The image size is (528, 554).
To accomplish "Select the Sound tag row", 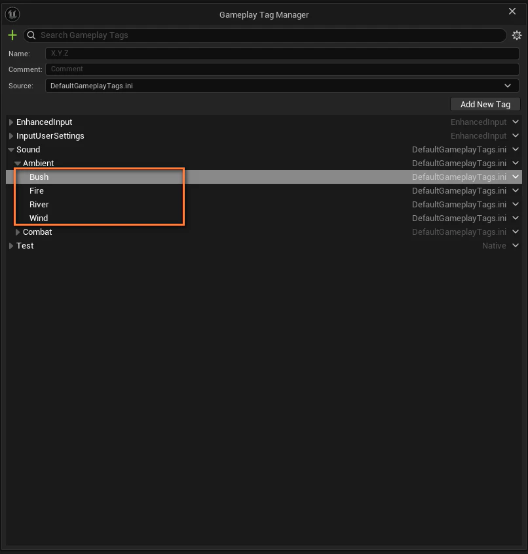I will 264,150.
